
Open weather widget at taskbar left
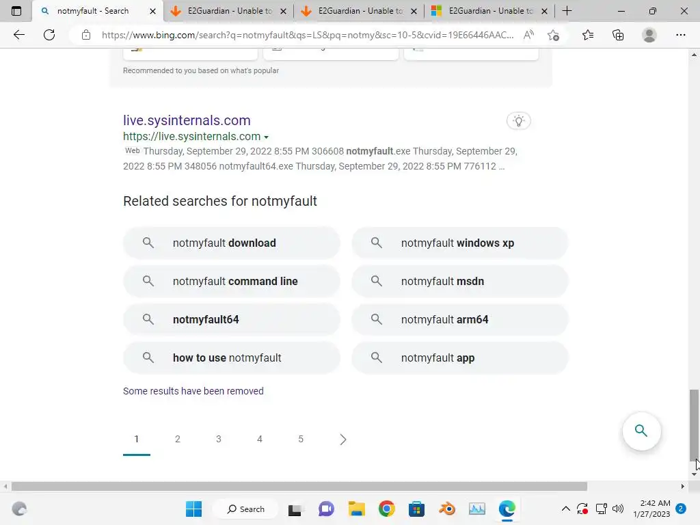tap(19, 509)
